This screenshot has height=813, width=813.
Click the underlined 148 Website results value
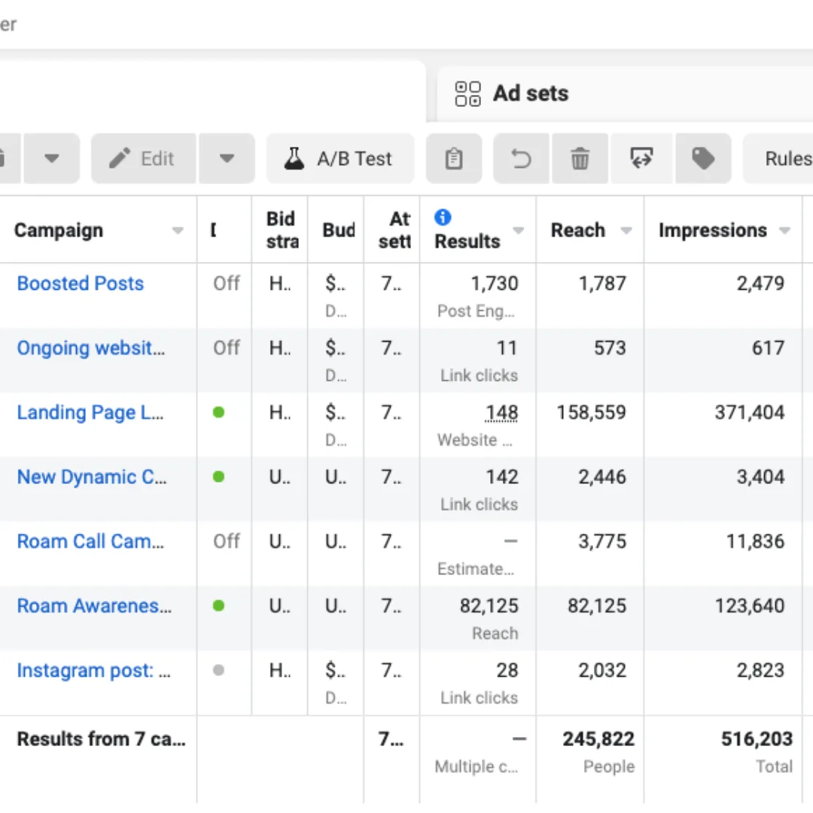coord(501,413)
